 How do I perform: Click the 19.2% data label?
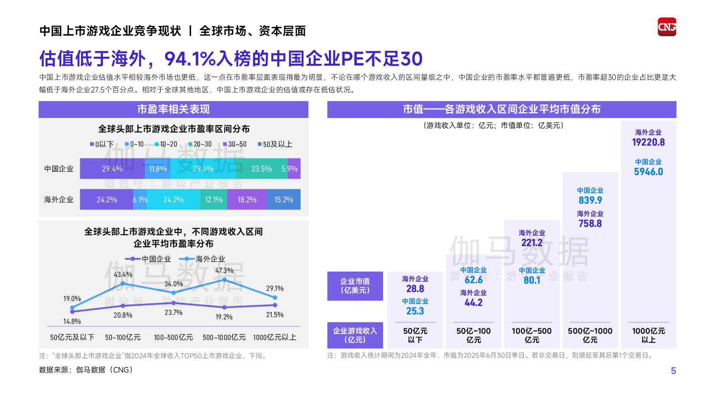[x=224, y=317]
